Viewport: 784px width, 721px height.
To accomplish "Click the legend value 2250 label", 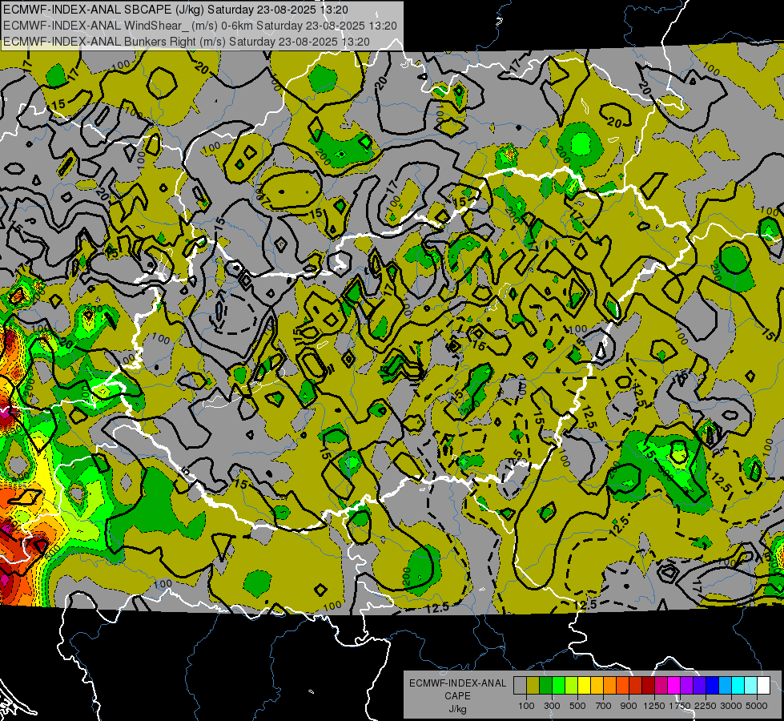I will point(706,706).
